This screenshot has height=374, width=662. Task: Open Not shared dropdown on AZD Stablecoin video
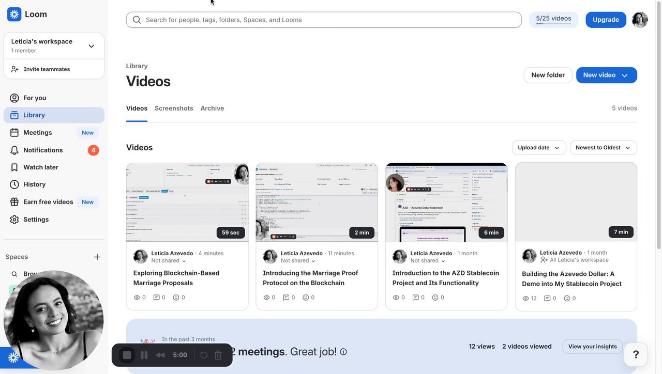[428, 261]
